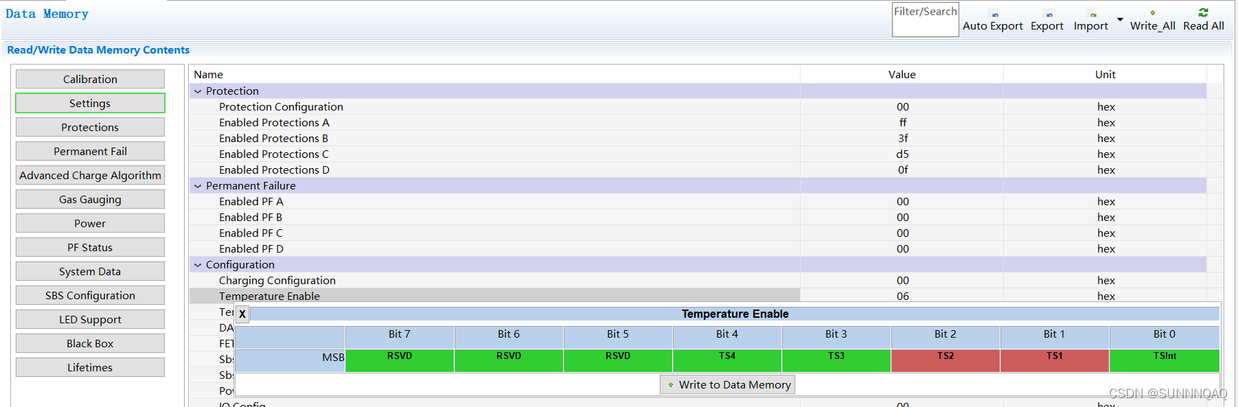Image resolution: width=1238 pixels, height=407 pixels.
Task: Collapse the Permanent Failure group
Action: pyautogui.click(x=198, y=186)
